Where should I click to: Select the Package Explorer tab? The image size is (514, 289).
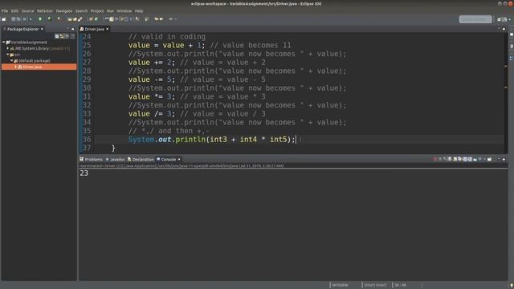pyautogui.click(x=23, y=29)
